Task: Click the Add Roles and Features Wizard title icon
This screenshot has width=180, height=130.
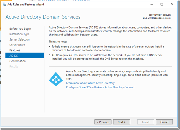Action: tap(4, 4)
